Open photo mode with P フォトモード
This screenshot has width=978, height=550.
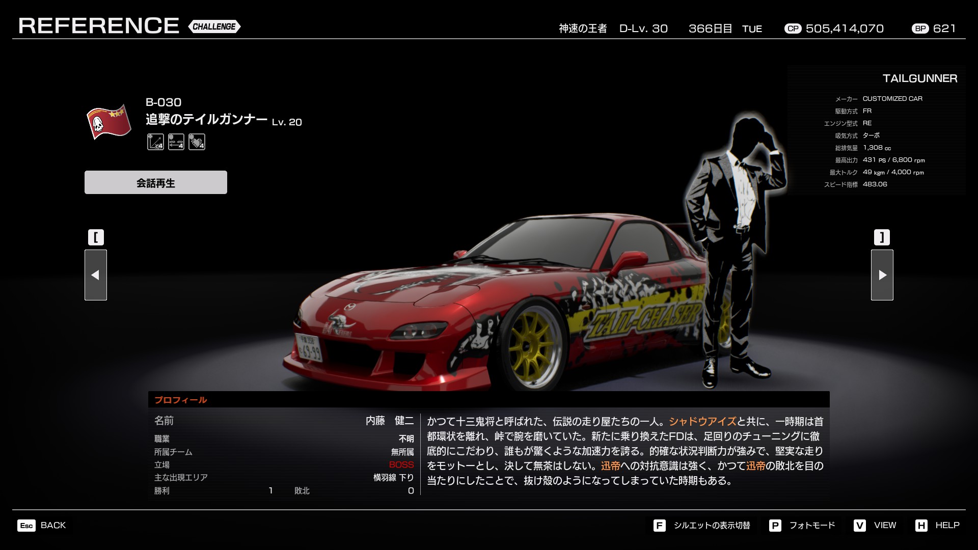point(802,526)
